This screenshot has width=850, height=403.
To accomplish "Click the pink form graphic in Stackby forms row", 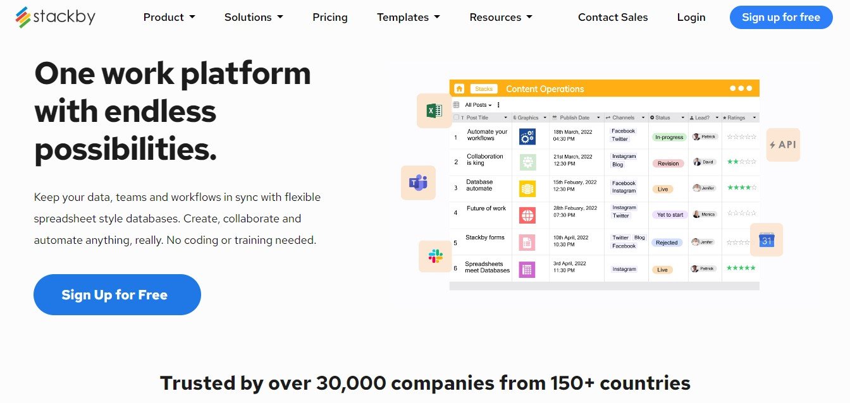I will pyautogui.click(x=527, y=242).
